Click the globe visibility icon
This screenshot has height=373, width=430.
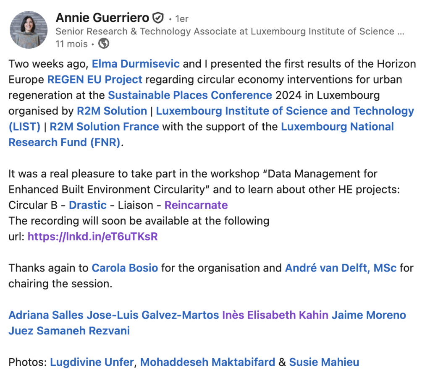click(103, 44)
